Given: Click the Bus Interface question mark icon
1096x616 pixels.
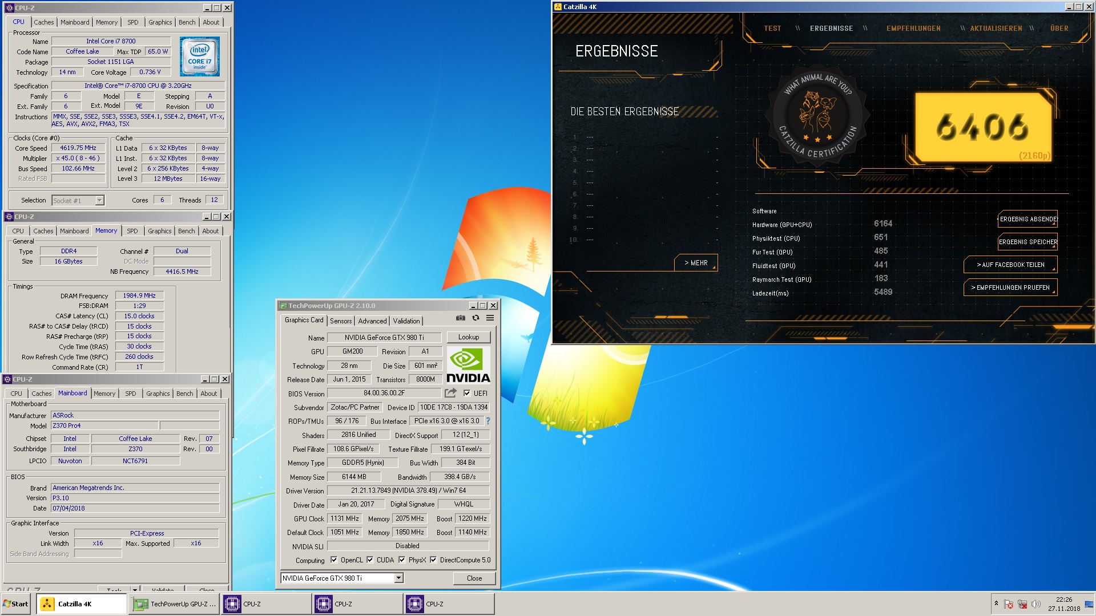Looking at the screenshot, I should point(488,421).
